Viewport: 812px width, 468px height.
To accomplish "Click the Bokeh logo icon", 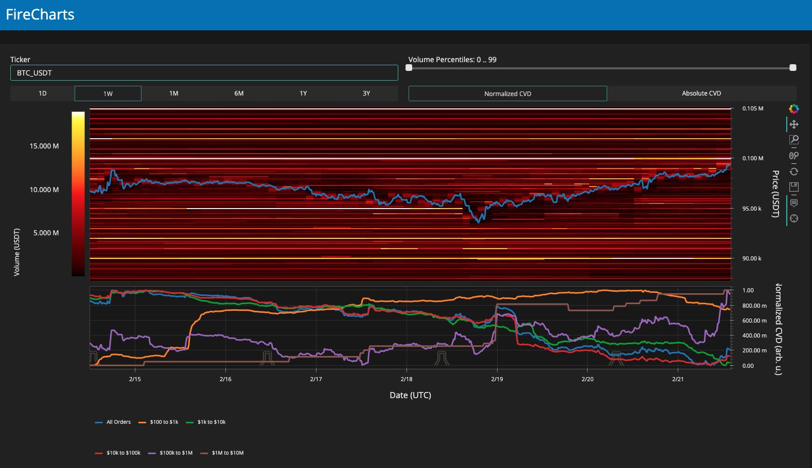I will pyautogui.click(x=794, y=108).
